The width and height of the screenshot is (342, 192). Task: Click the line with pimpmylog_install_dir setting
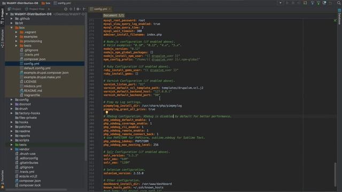[143, 106]
